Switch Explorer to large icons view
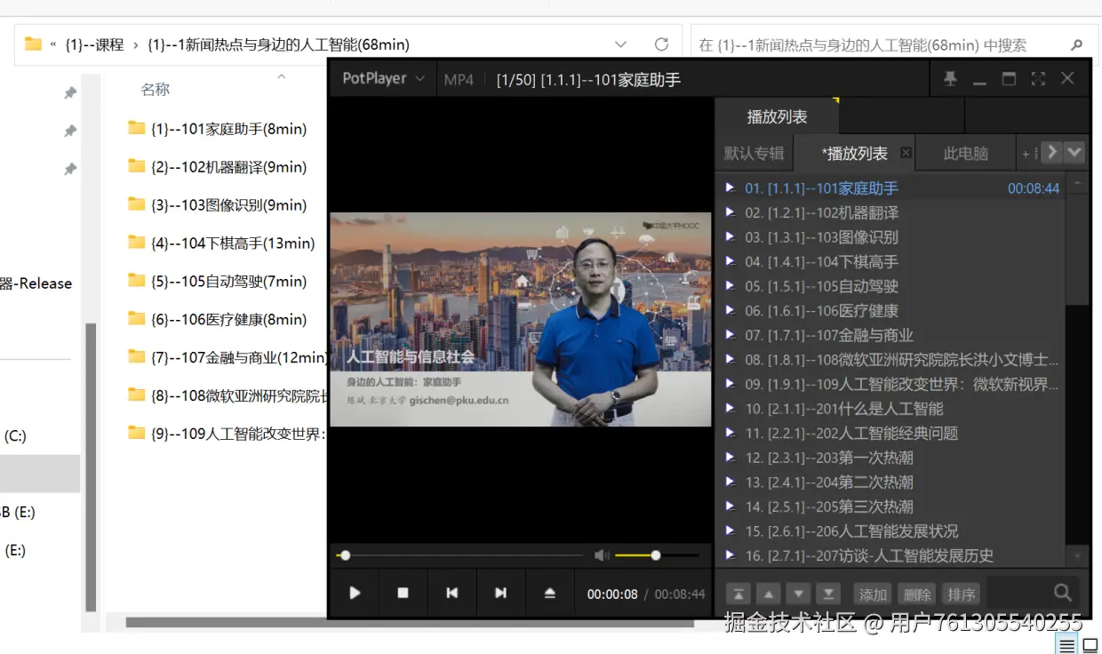This screenshot has width=1102, height=654. (1090, 645)
